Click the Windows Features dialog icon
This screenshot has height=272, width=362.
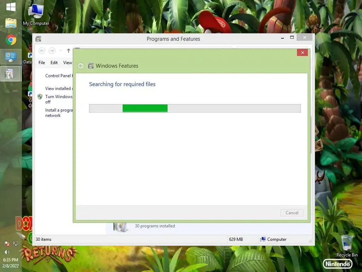[x=91, y=66]
